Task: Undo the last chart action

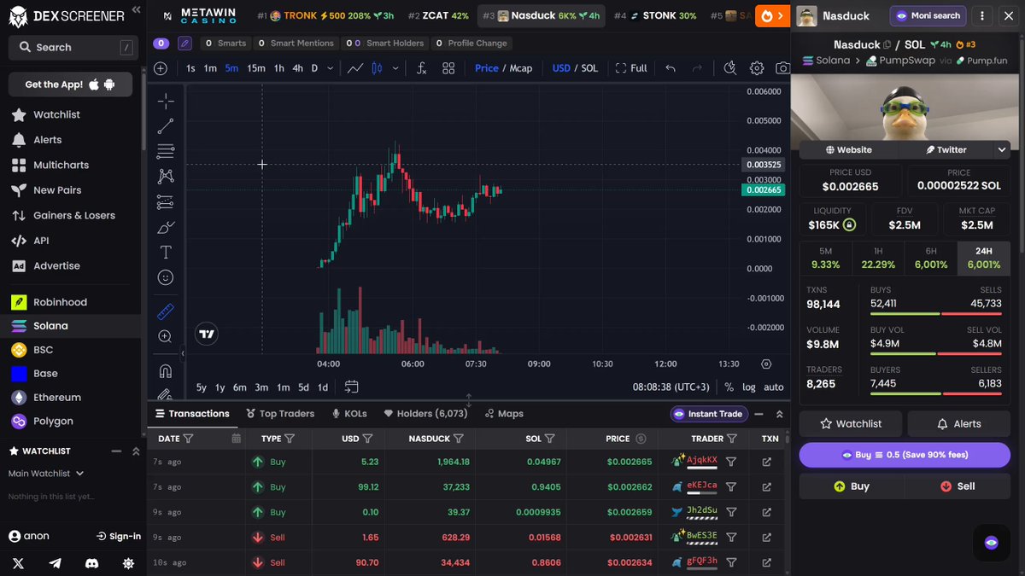Action: click(671, 68)
